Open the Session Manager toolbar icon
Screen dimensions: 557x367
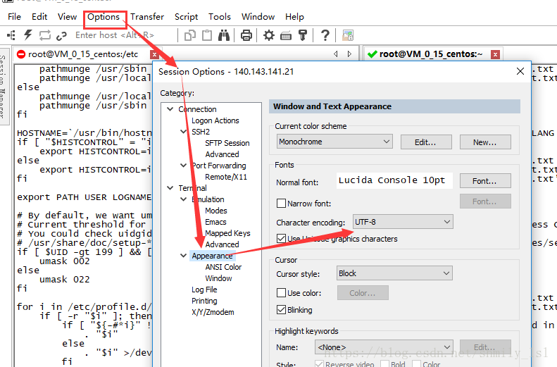click(x=11, y=35)
